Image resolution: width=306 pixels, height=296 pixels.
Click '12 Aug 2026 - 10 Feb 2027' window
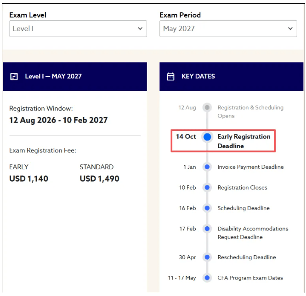tap(58, 120)
